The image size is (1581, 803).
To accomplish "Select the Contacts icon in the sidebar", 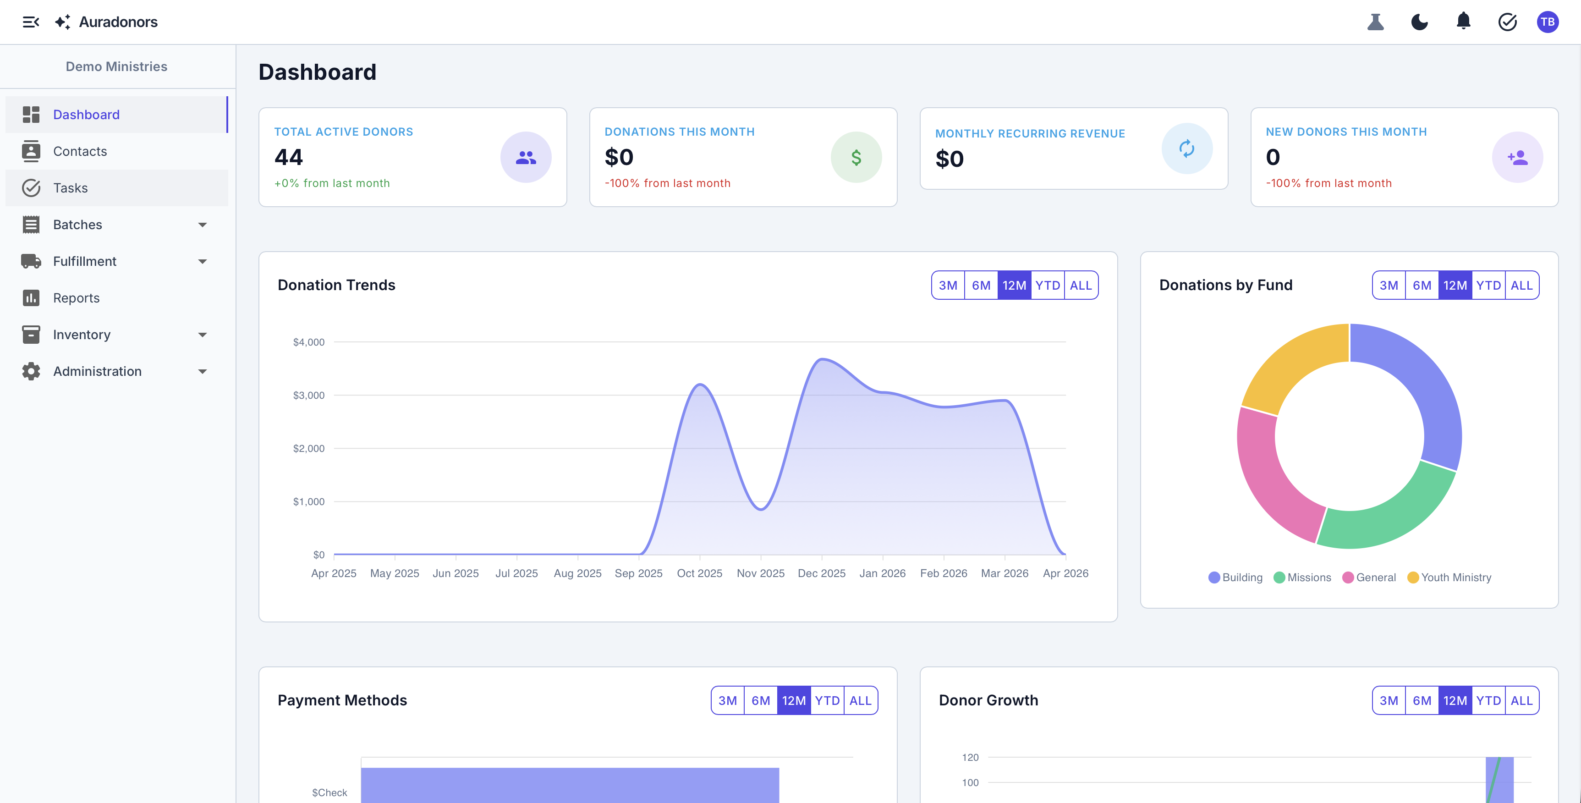I will tap(31, 151).
